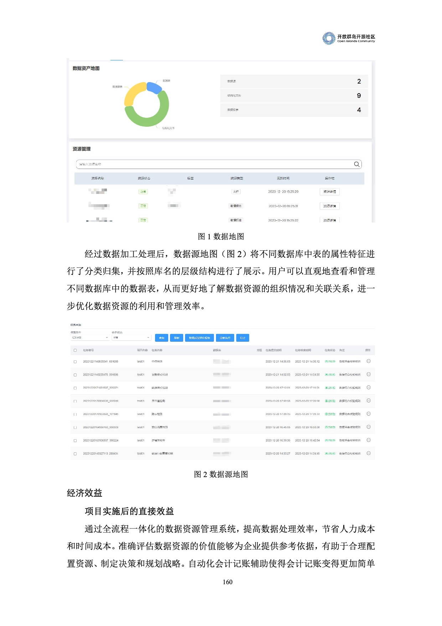Click the 任务提交时间 column header

click(x=273, y=350)
